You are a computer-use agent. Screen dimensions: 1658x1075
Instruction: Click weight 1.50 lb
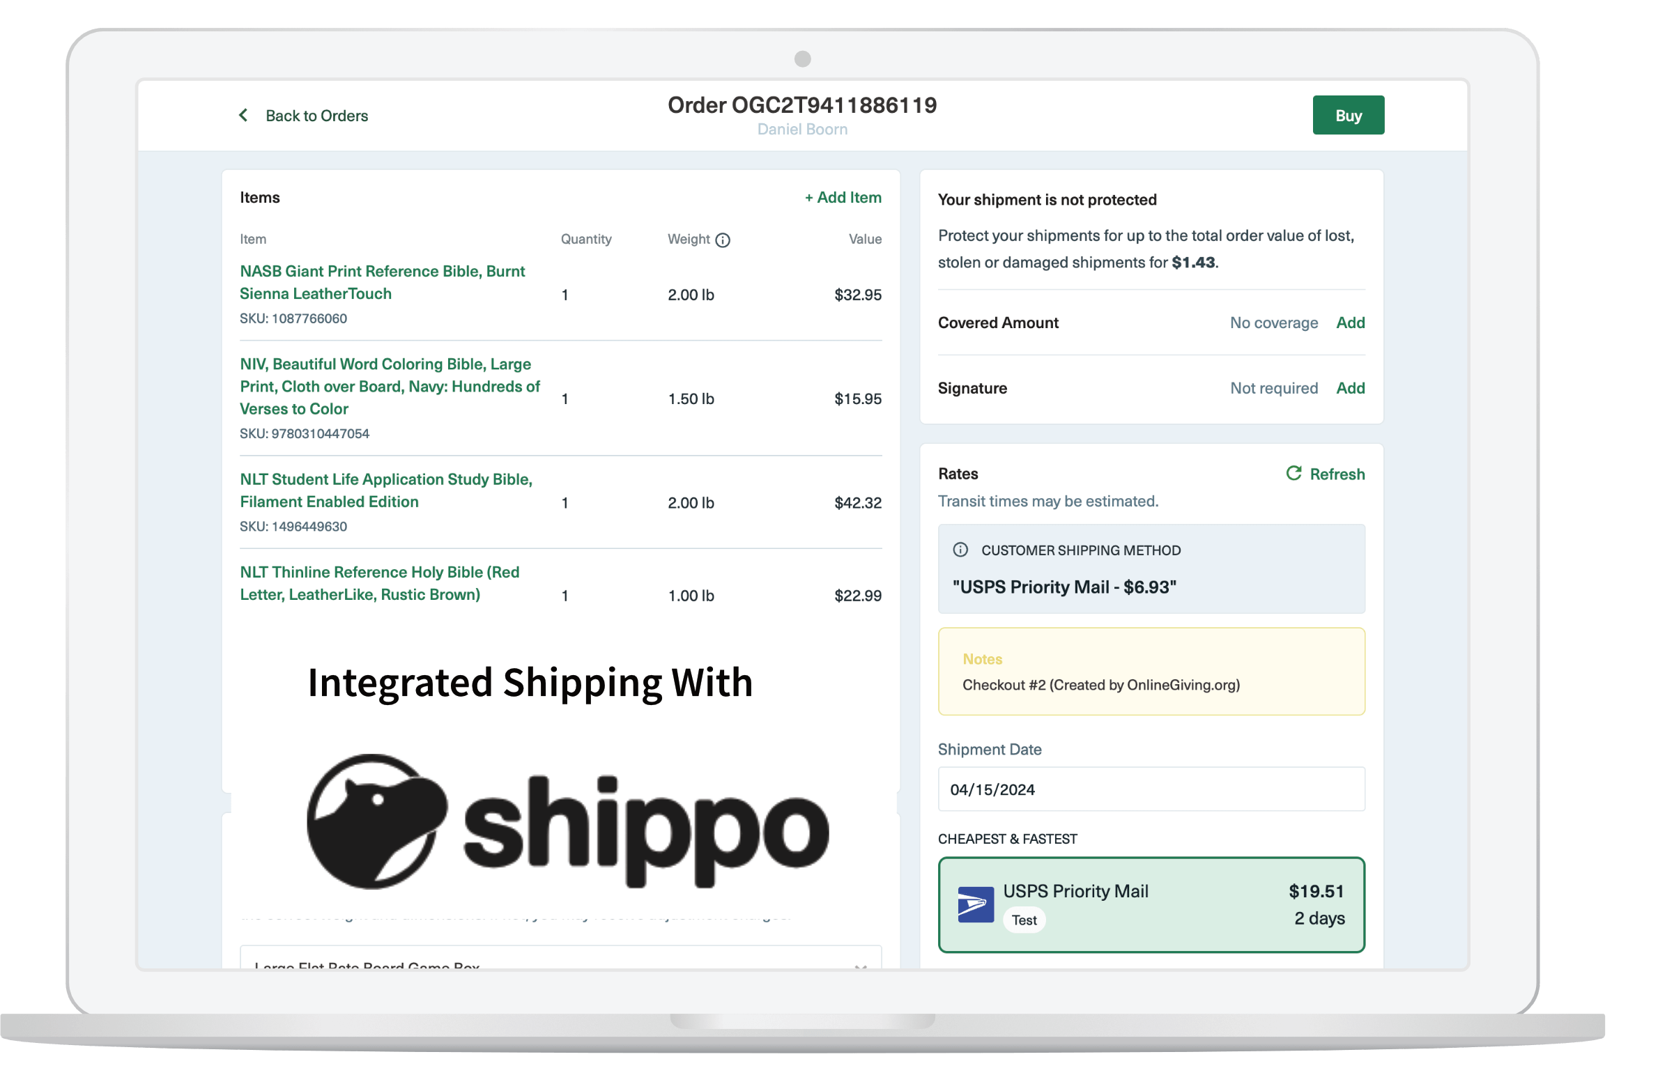pyautogui.click(x=691, y=399)
